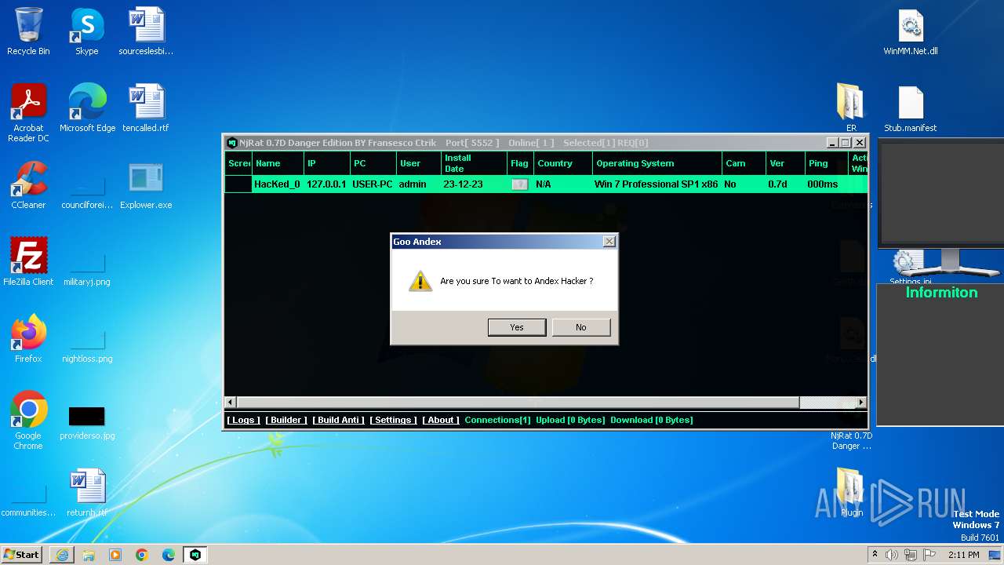
Task: Select the Acrobat Reader DC icon
Action: (28, 113)
